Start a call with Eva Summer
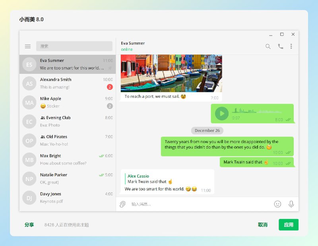This screenshot has height=246, width=318. pyautogui.click(x=281, y=46)
